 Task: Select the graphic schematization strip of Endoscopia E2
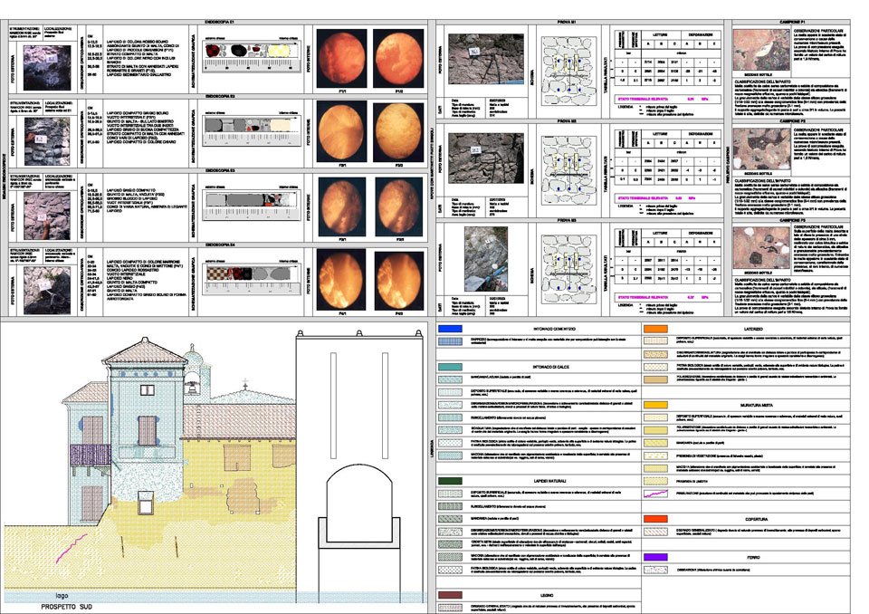(253, 131)
